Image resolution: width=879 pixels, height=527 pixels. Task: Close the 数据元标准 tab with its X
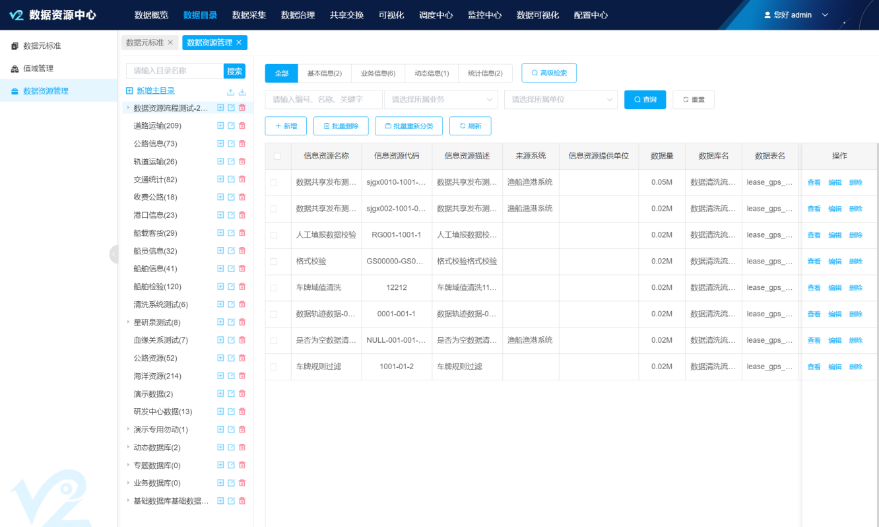(170, 42)
